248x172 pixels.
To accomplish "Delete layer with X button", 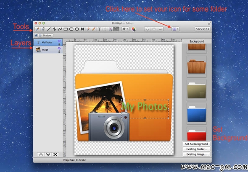I will tap(55, 154).
